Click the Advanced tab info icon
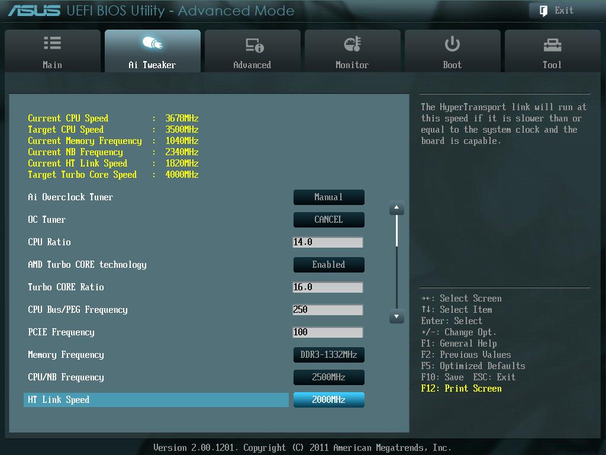The height and width of the screenshot is (455, 606). pos(254,45)
